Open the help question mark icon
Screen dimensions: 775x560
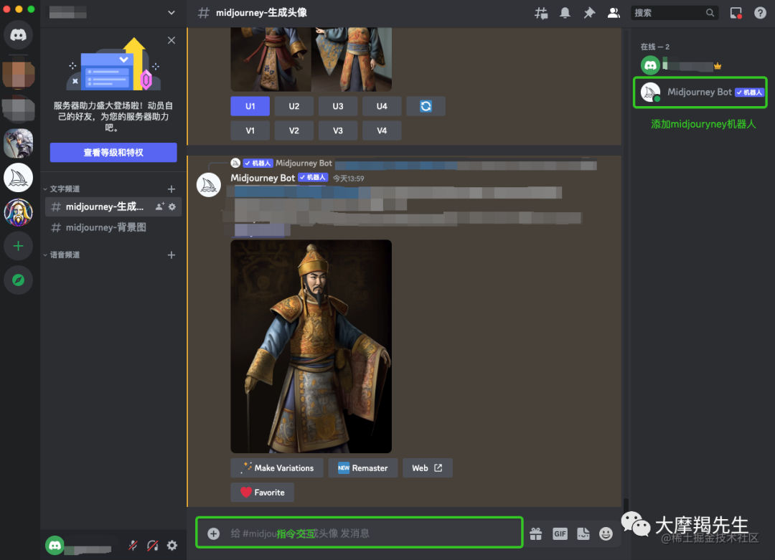coord(760,13)
